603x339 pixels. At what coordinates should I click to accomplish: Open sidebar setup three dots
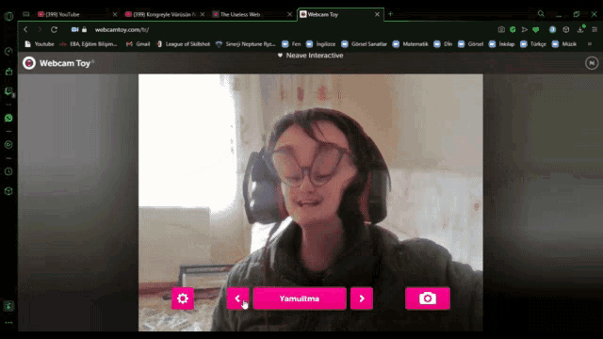[8, 322]
